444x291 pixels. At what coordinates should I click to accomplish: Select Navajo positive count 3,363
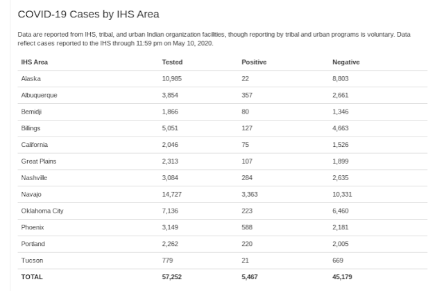(x=250, y=195)
